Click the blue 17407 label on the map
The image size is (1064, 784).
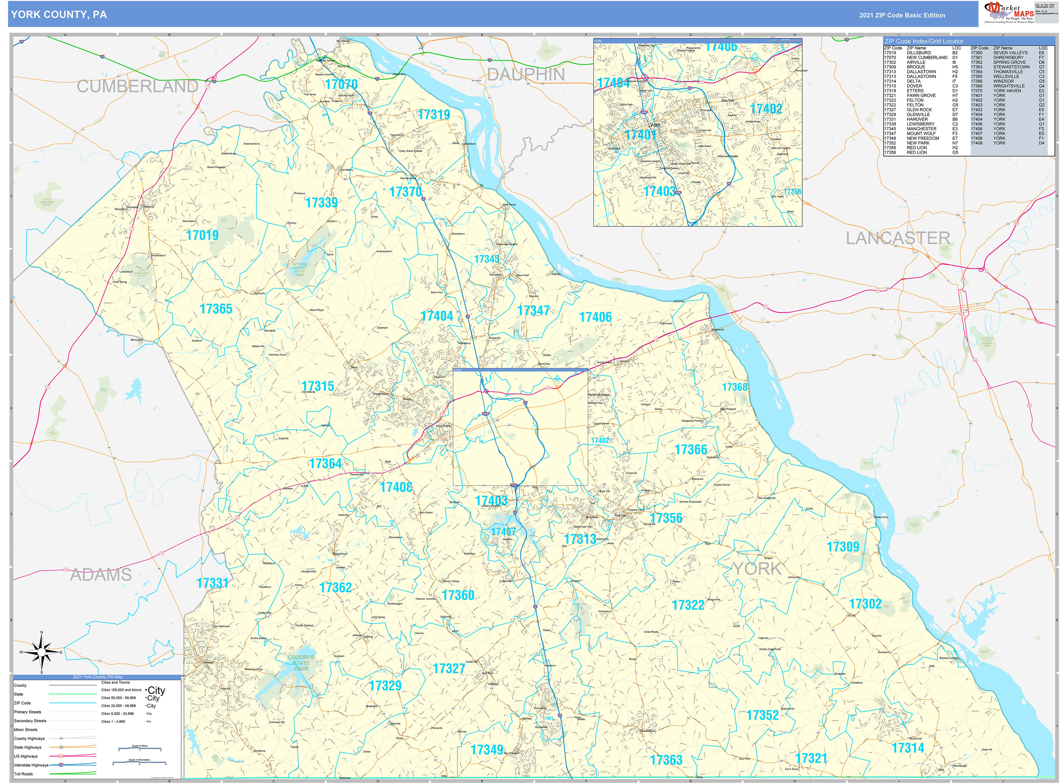[x=504, y=532]
